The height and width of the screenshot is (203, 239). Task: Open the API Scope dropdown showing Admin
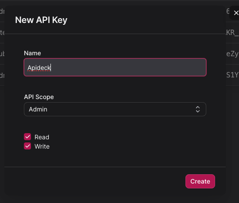coord(115,109)
